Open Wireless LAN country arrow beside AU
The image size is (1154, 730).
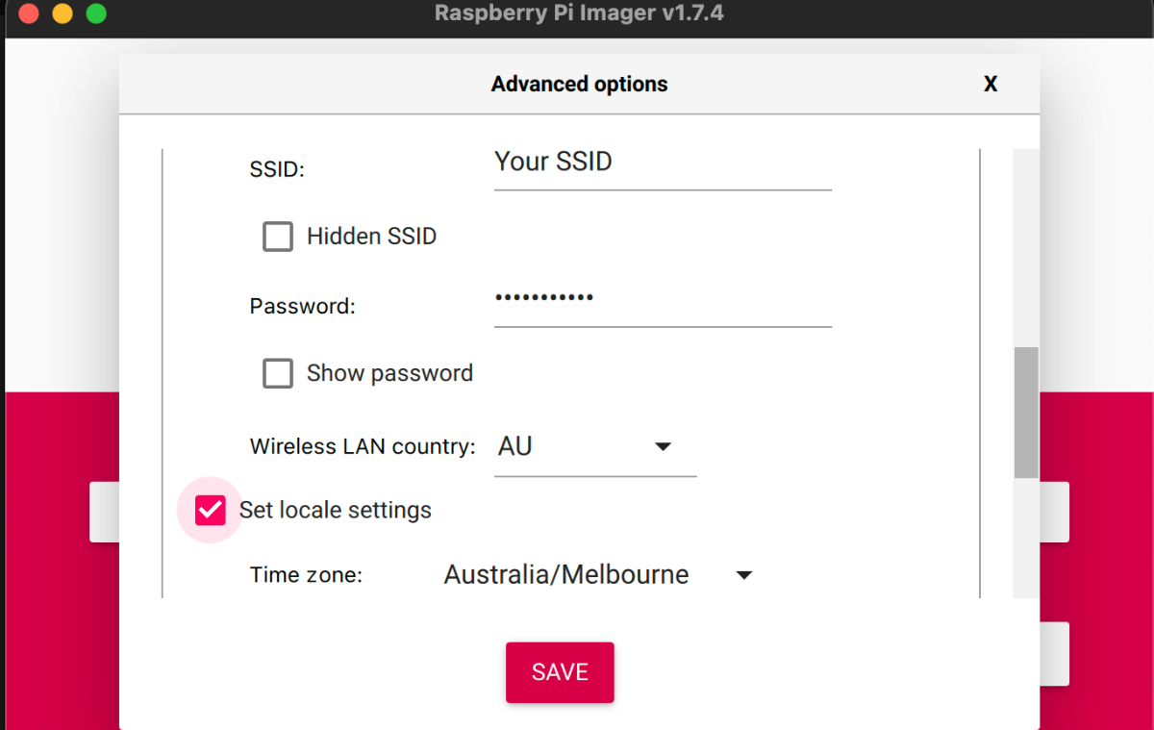click(x=663, y=447)
